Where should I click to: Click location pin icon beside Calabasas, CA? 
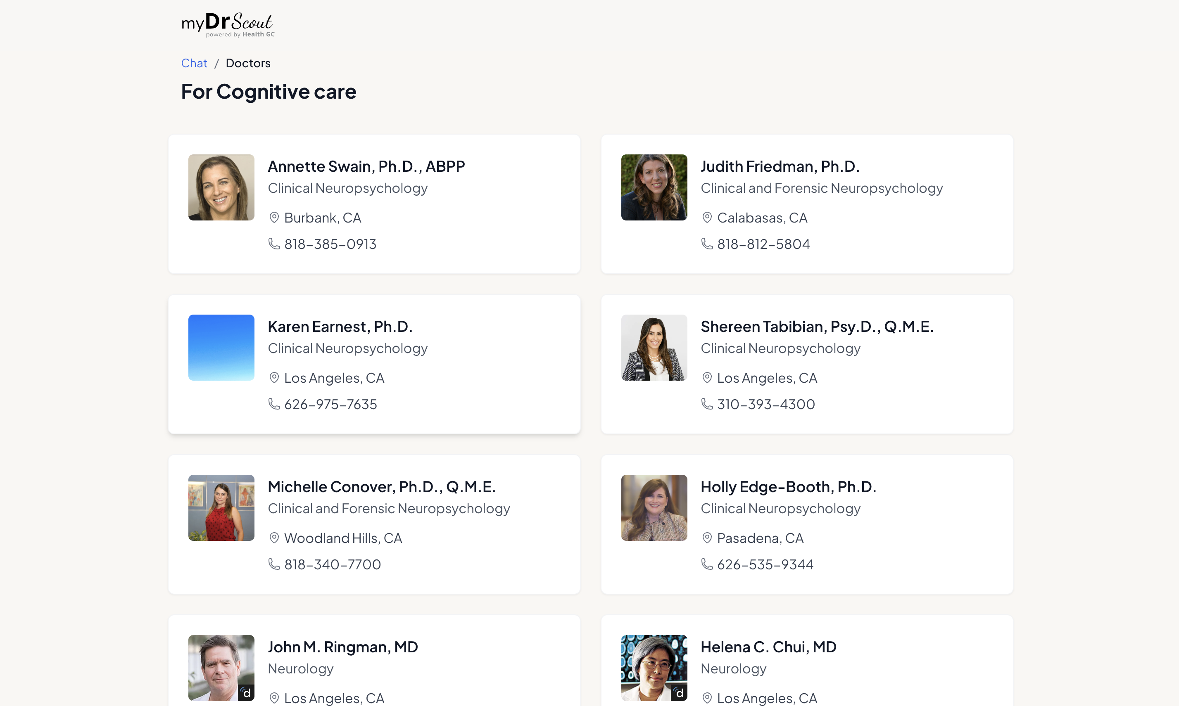point(707,218)
